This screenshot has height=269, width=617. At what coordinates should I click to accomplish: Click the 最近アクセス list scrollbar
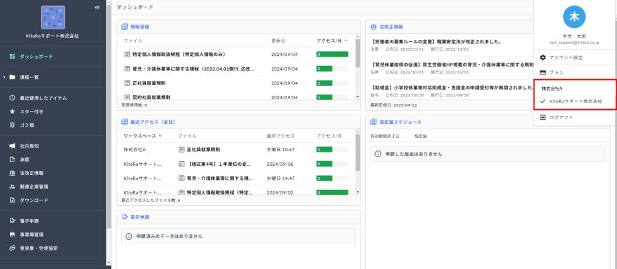357,152
